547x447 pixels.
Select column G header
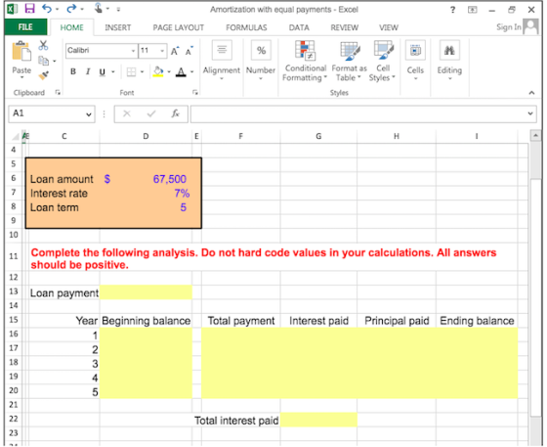(x=318, y=136)
